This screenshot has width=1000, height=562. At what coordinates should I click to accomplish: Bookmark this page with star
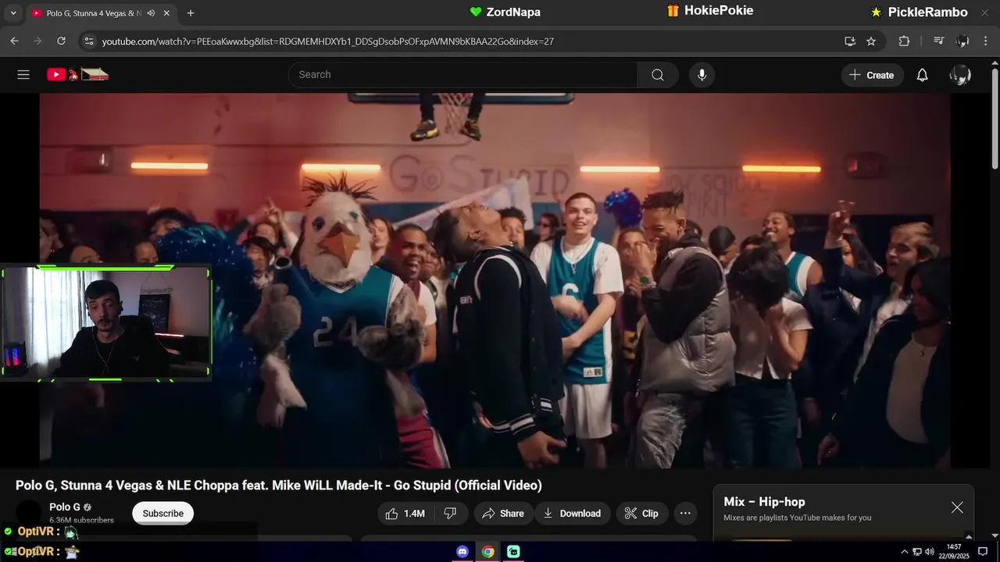click(871, 41)
